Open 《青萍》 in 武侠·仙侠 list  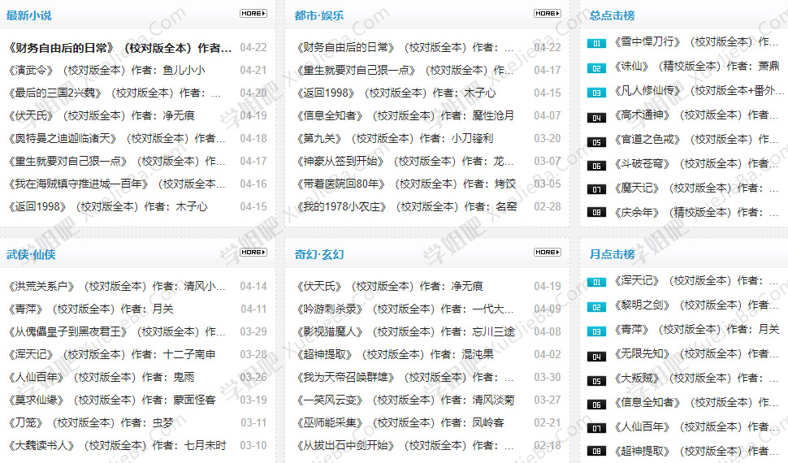tap(90, 309)
